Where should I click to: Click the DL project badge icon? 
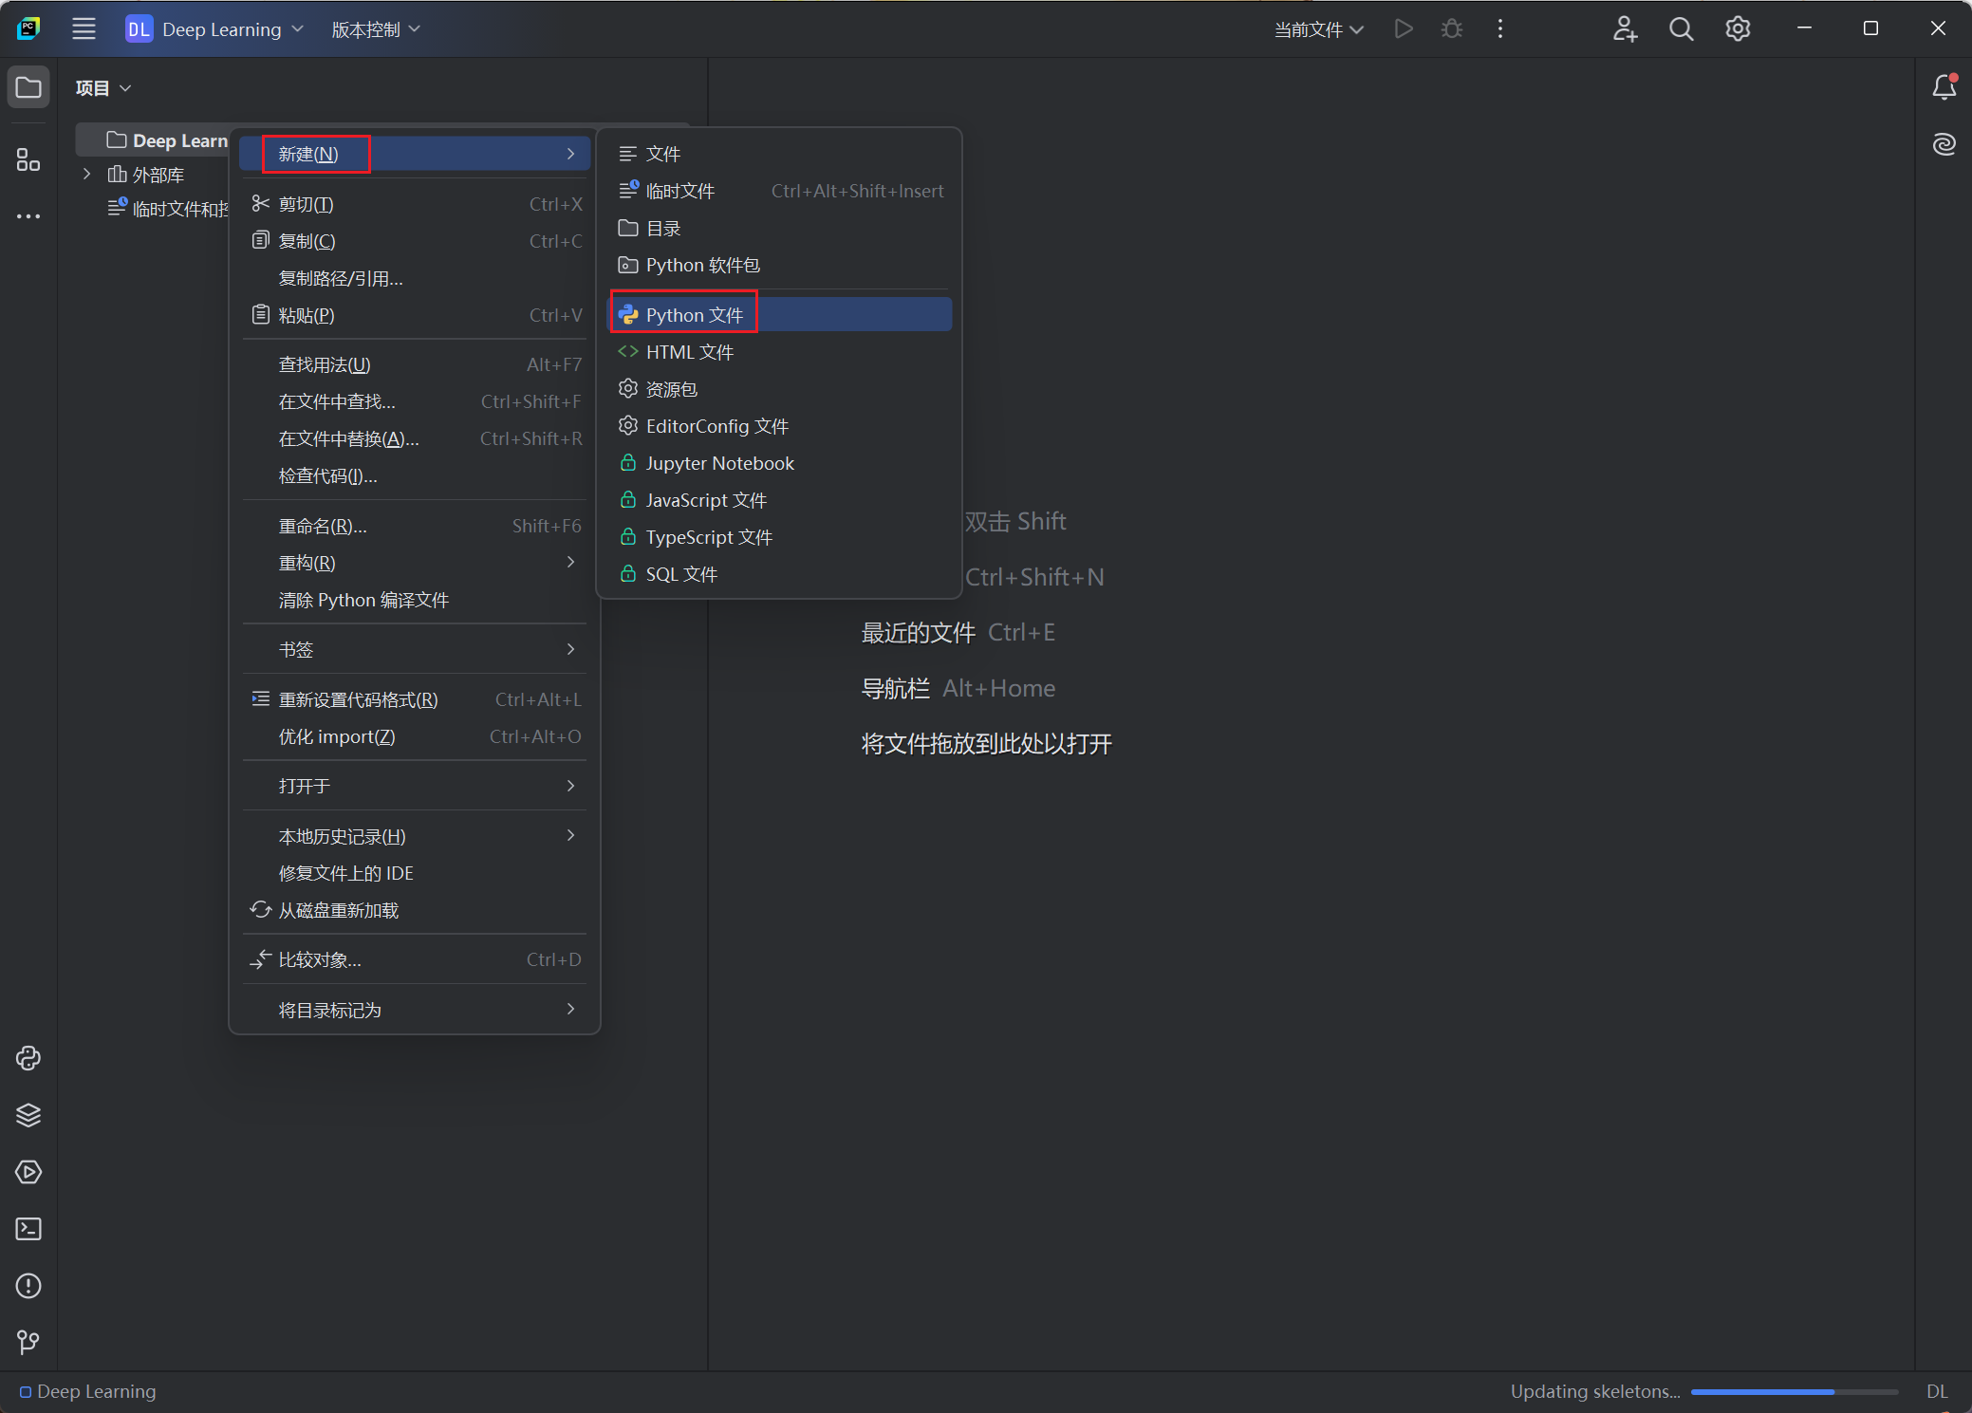tap(139, 29)
